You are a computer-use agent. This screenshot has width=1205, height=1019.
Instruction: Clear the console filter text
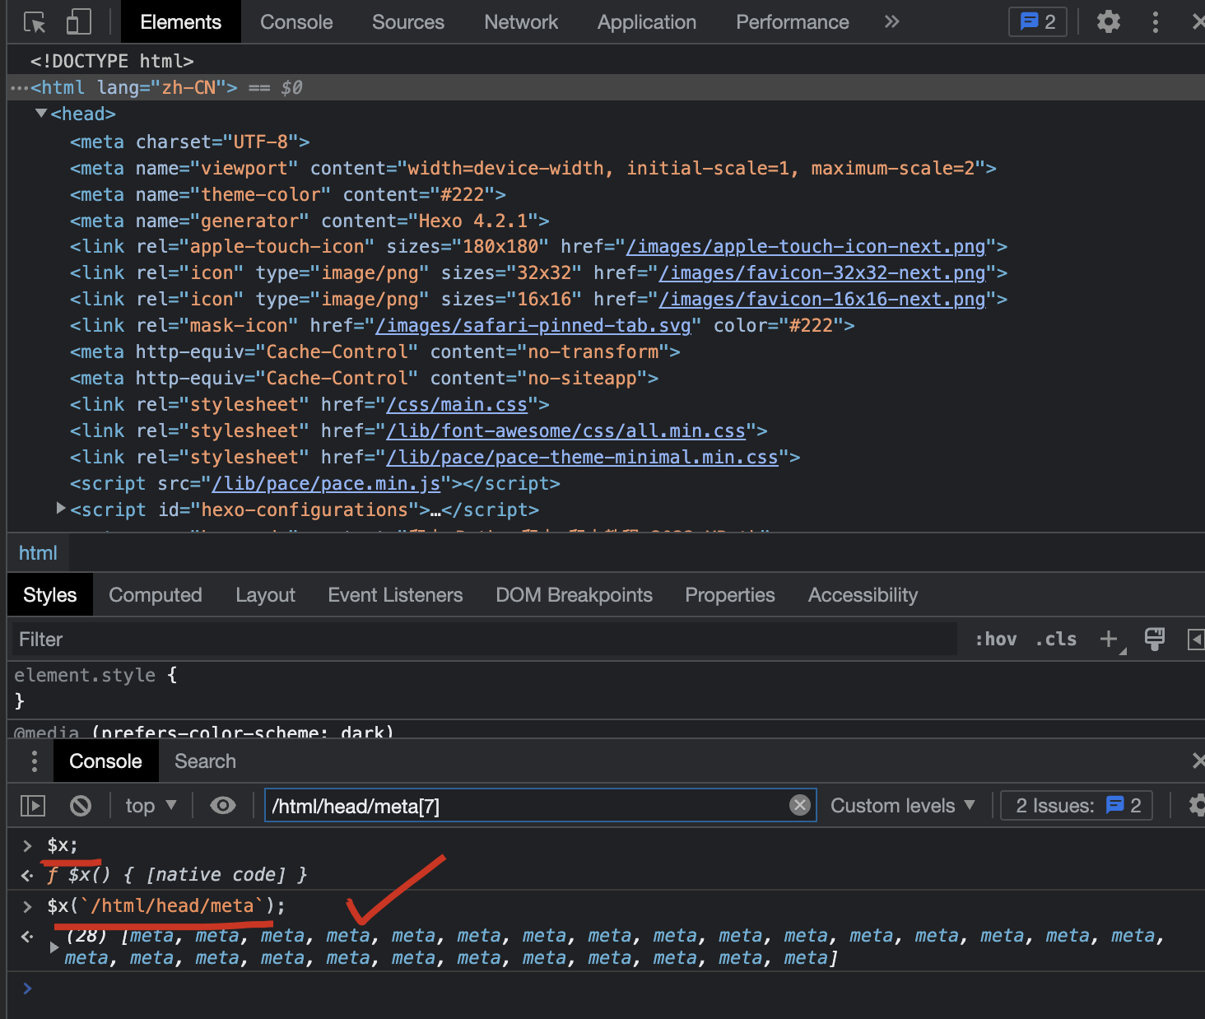click(x=800, y=806)
